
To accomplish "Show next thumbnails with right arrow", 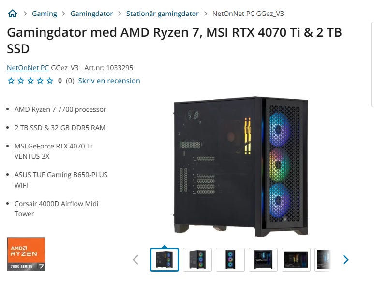I will (345, 260).
